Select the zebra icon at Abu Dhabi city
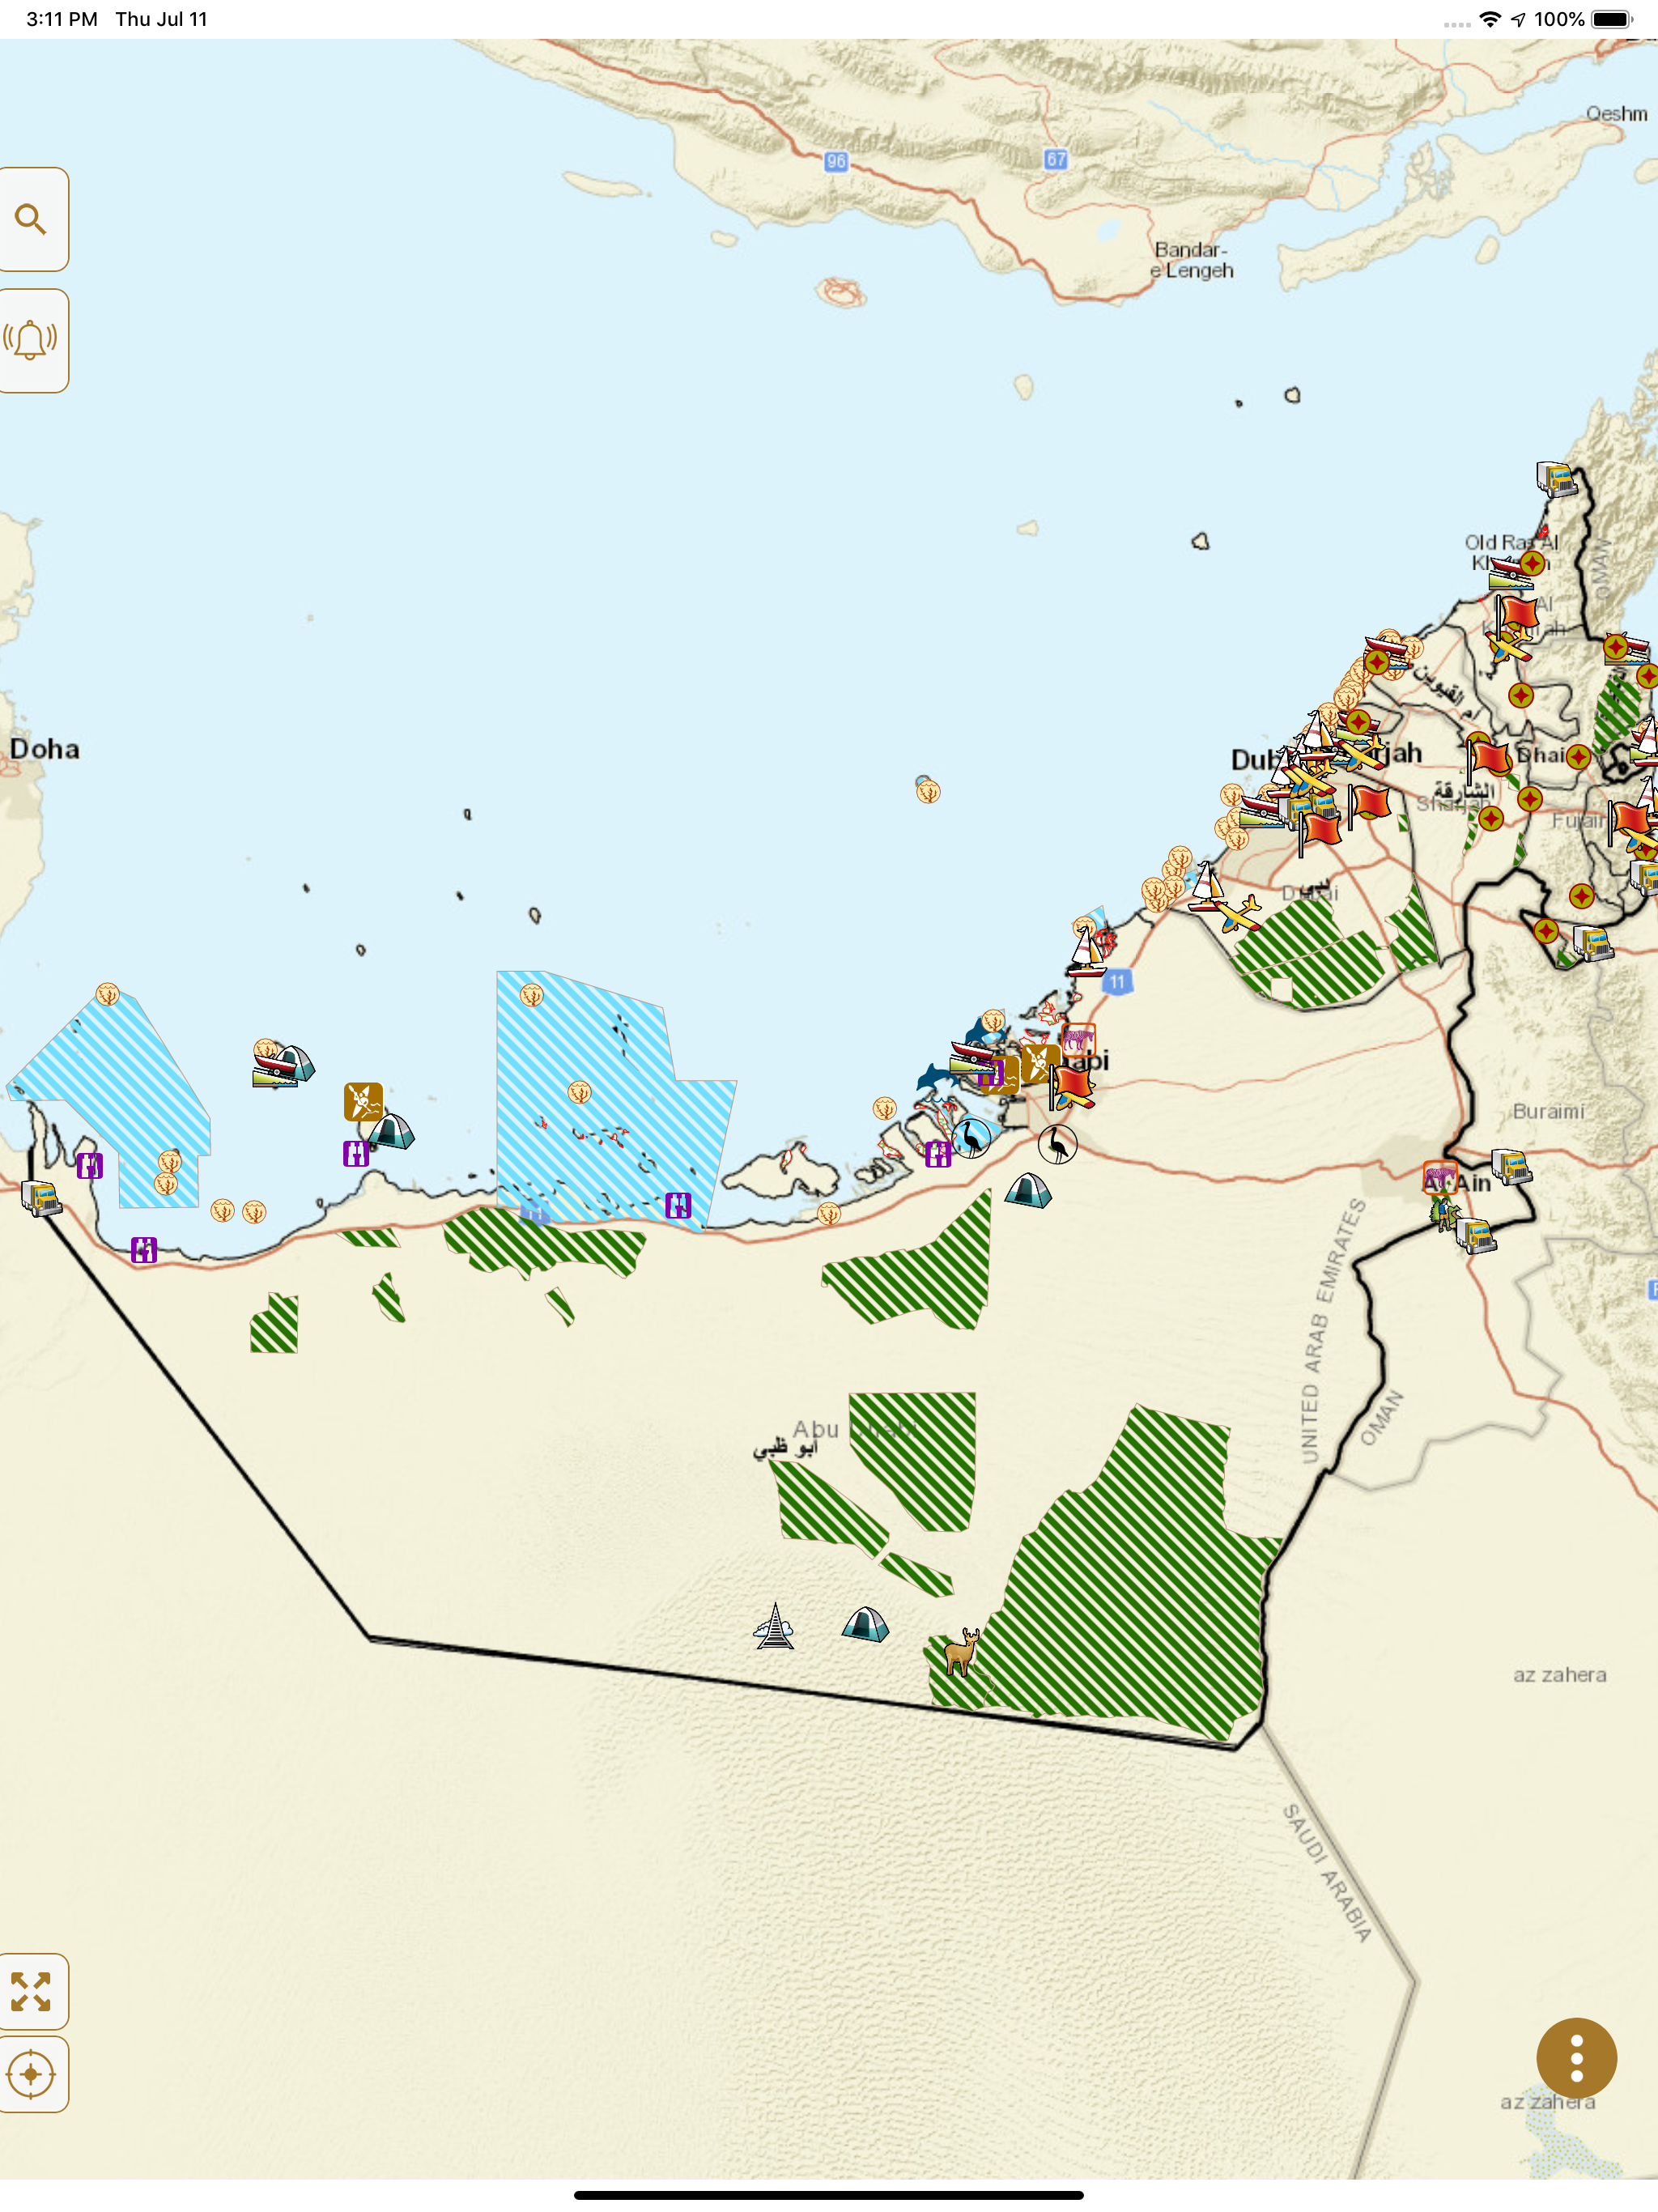The height and width of the screenshot is (2212, 1658). pos(1078,1040)
